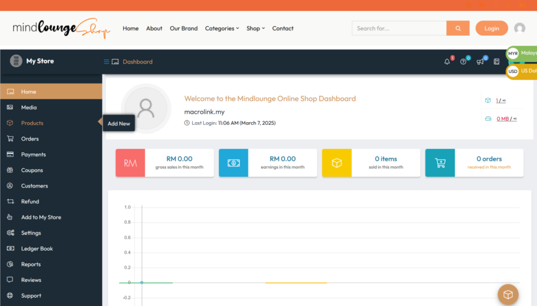Toggle the sidebar hamburger menu icon
This screenshot has width=537, height=306.
(106, 61)
